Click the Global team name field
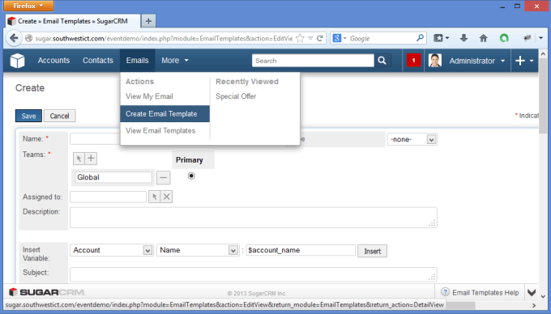 pos(113,177)
